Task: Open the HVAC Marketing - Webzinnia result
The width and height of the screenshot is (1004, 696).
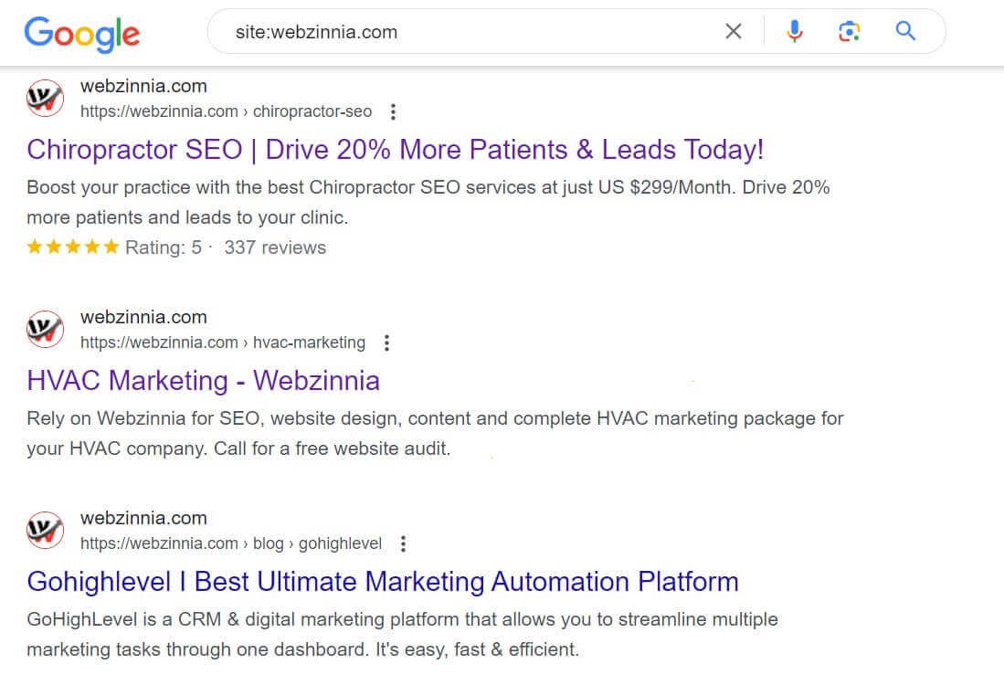Action: point(203,381)
